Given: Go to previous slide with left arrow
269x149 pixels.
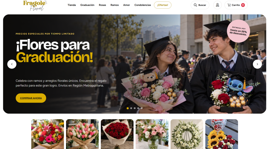Looking at the screenshot, I should click(12, 64).
